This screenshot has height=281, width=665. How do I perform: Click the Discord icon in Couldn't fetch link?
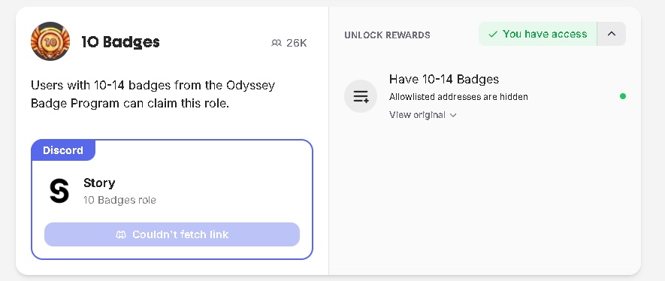coord(121,235)
